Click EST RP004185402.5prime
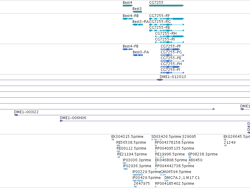The width and height of the screenshot is (250, 188). pos(156,187)
